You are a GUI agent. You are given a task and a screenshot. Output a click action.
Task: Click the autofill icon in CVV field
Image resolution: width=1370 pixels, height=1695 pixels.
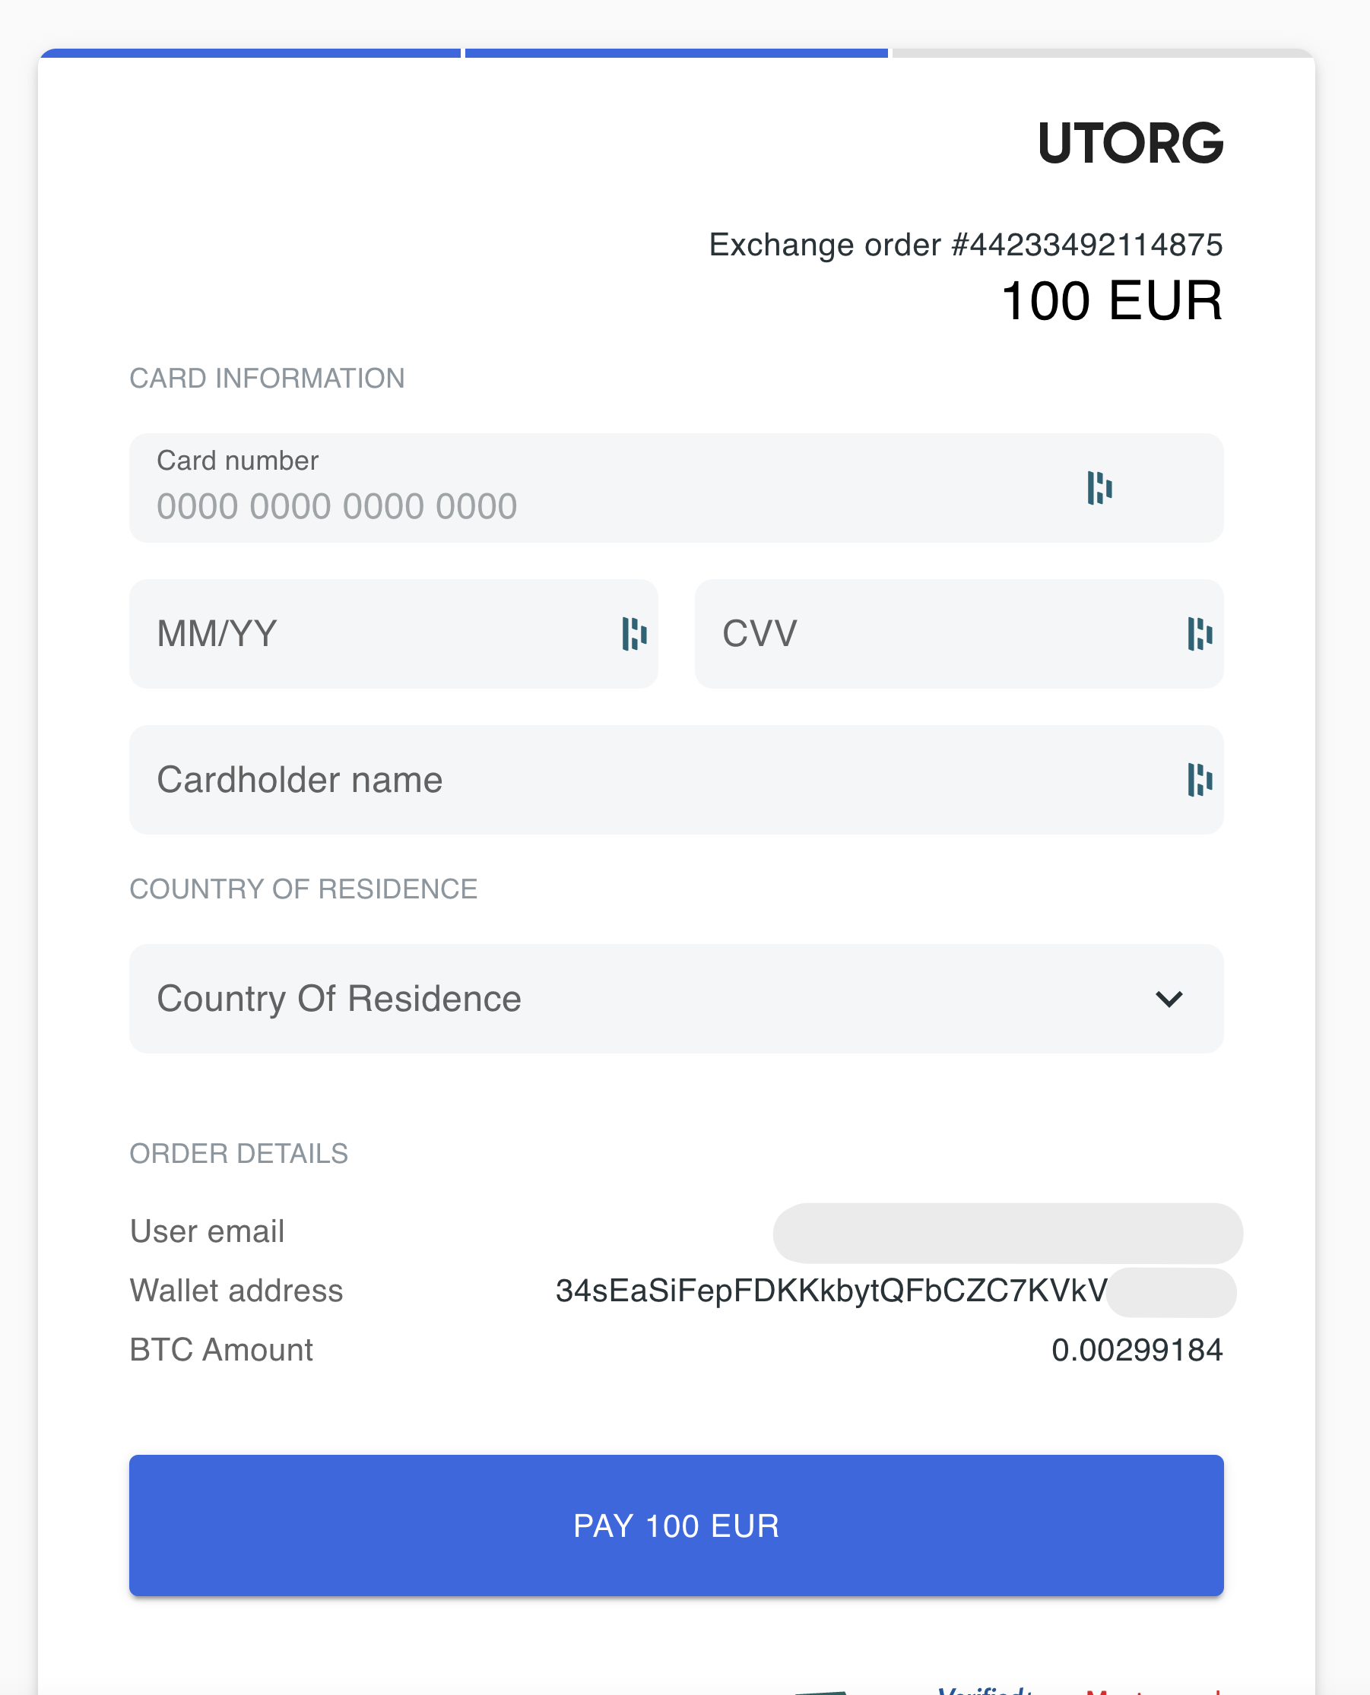point(1200,634)
